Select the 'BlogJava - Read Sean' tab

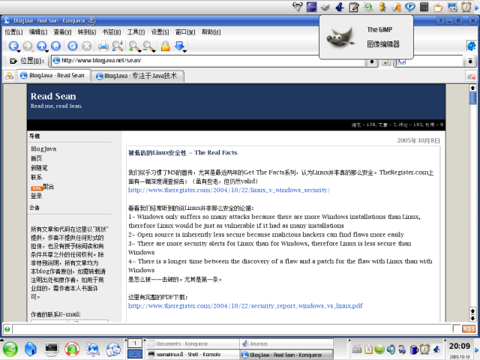tap(53, 75)
